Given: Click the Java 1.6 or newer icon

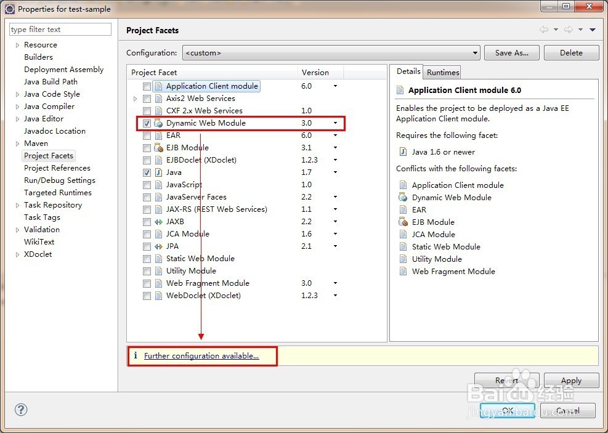Looking at the screenshot, I should point(403,152).
